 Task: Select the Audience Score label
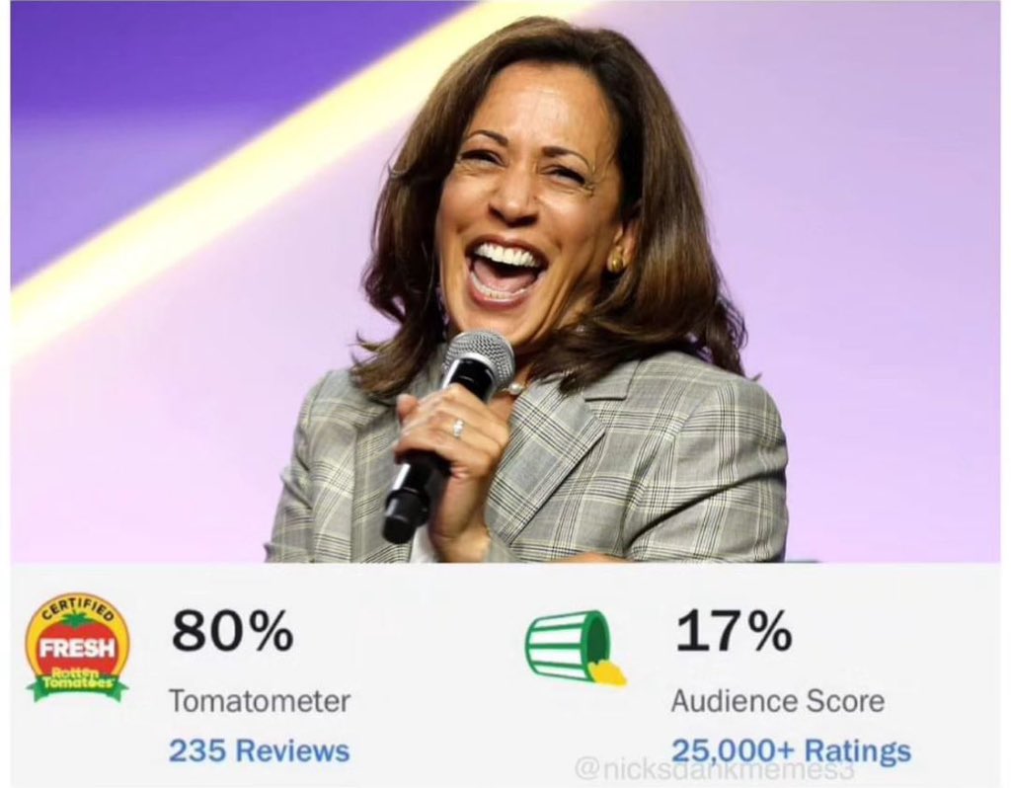click(x=777, y=701)
